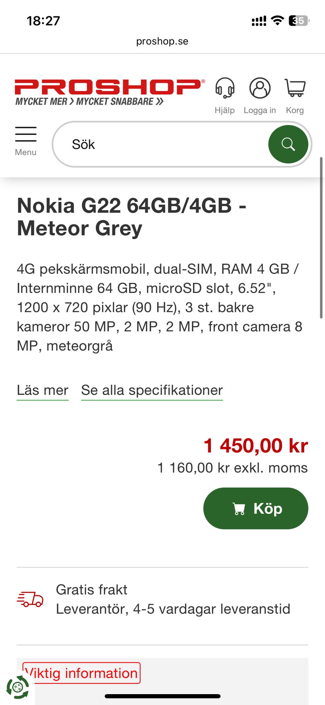
Task: Tap the Wi-Fi icon in status bar
Action: 278,21
